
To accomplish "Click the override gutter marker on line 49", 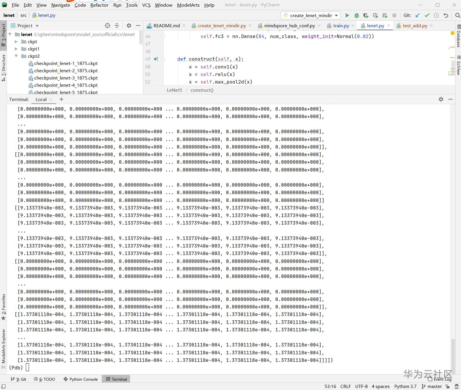I will coord(156,59).
